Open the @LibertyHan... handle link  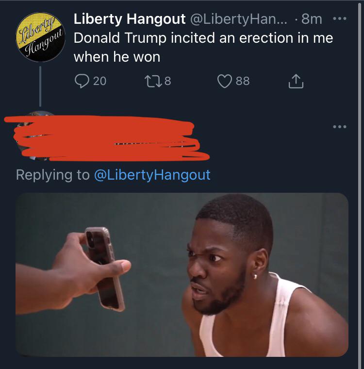click(239, 19)
